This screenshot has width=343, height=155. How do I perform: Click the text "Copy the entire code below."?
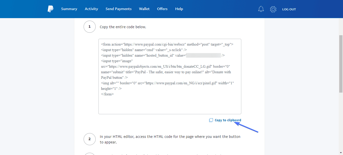pyautogui.click(x=123, y=27)
